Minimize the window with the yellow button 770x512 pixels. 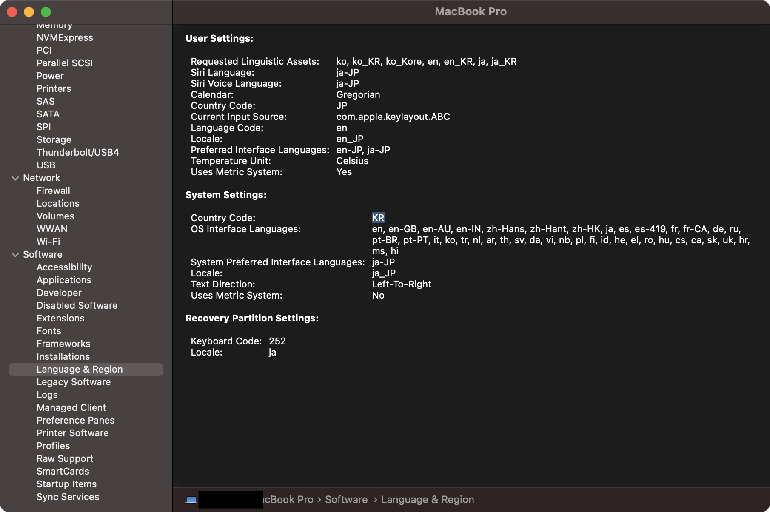pos(29,12)
